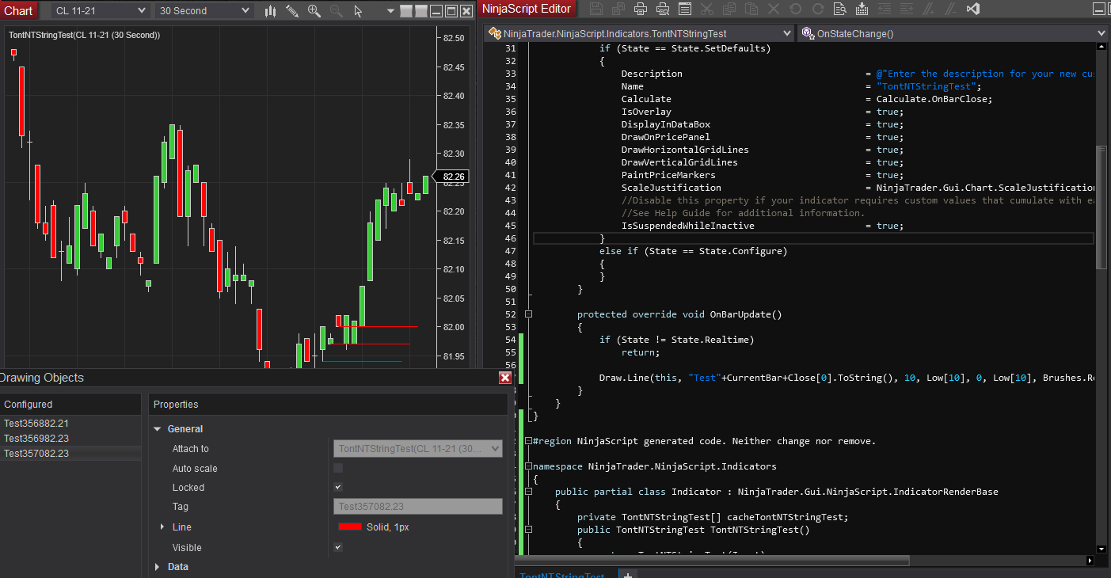Expand the Line property row
The image size is (1111, 578).
coord(162,527)
